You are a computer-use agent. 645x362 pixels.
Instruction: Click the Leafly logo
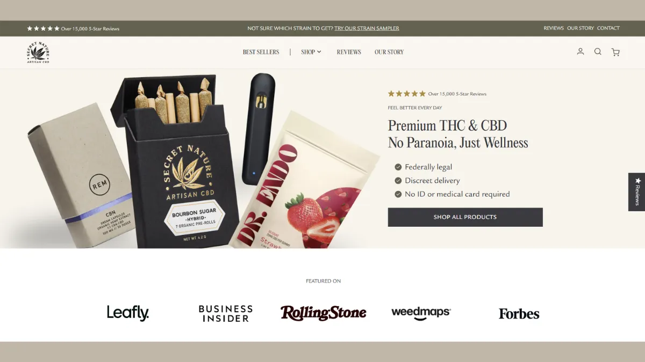point(128,313)
